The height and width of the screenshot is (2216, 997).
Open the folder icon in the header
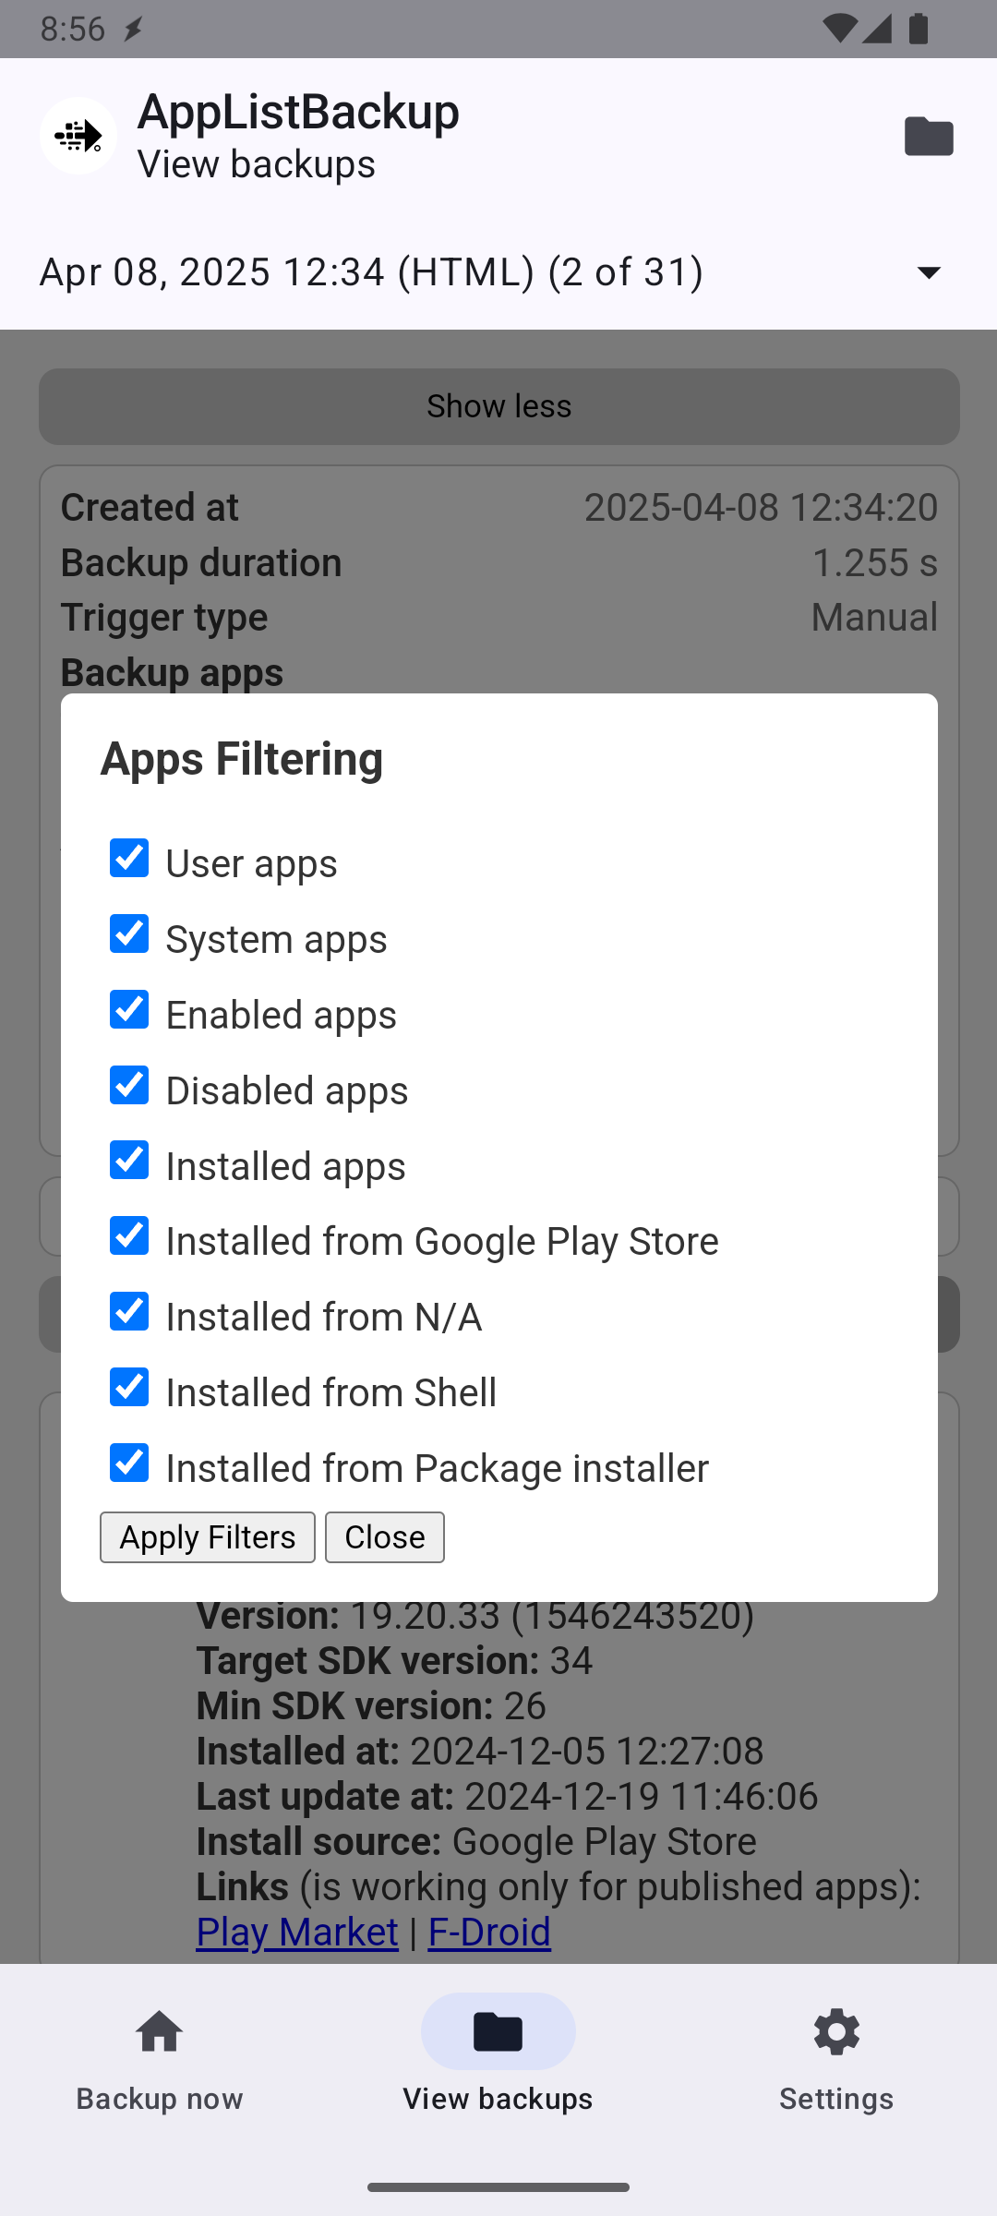pyautogui.click(x=929, y=137)
